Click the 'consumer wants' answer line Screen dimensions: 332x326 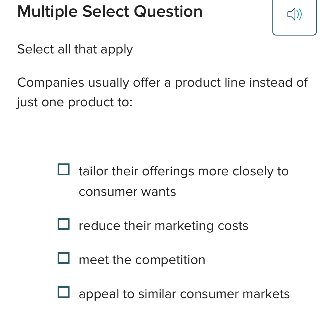click(x=127, y=192)
